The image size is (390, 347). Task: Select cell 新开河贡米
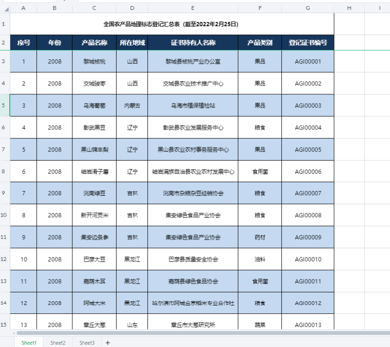pyautogui.click(x=94, y=215)
